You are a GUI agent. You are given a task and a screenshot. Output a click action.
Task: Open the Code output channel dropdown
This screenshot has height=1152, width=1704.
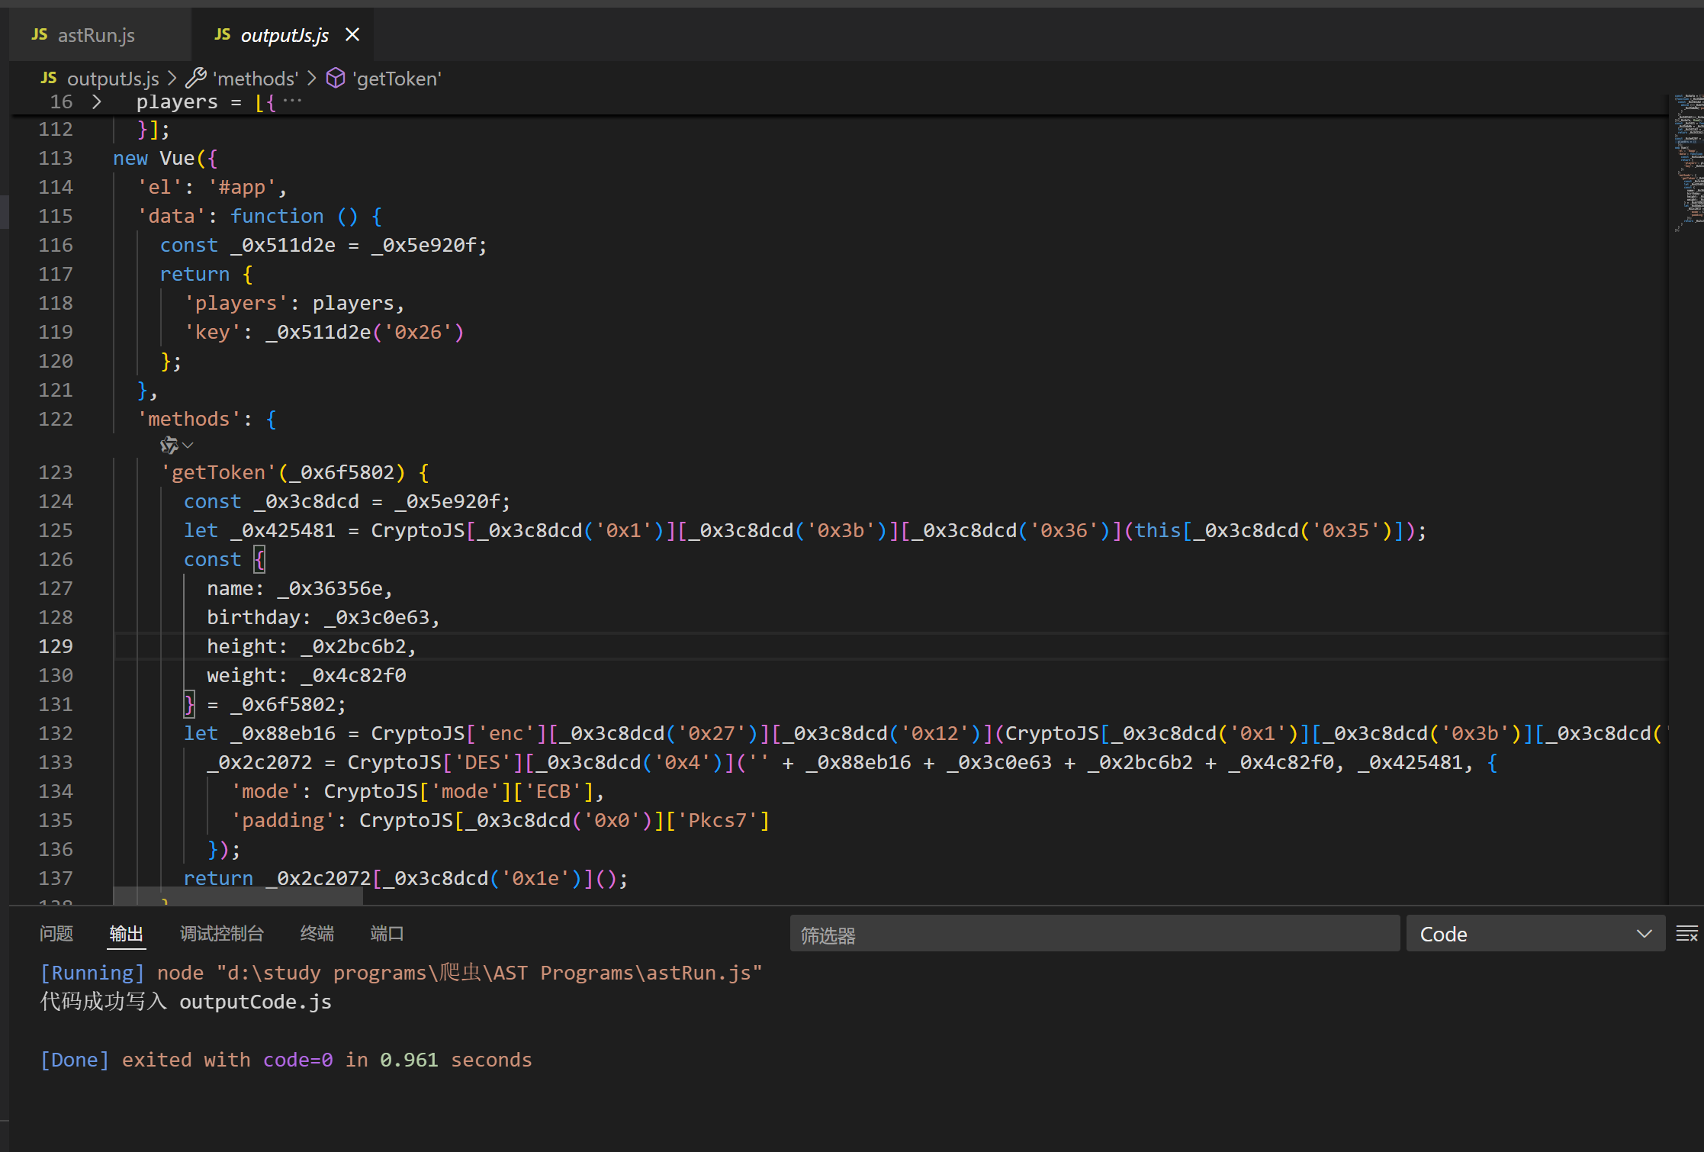1535,934
